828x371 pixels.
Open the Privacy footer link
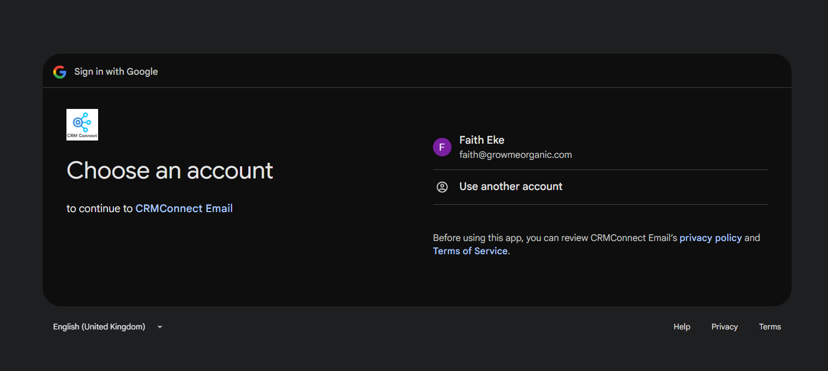click(x=725, y=327)
